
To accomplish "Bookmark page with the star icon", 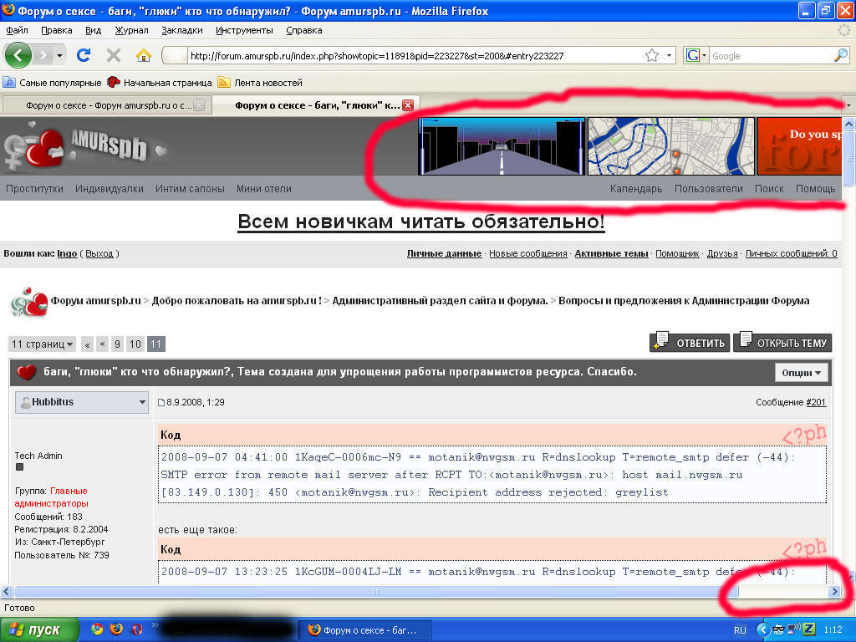I will coord(652,56).
